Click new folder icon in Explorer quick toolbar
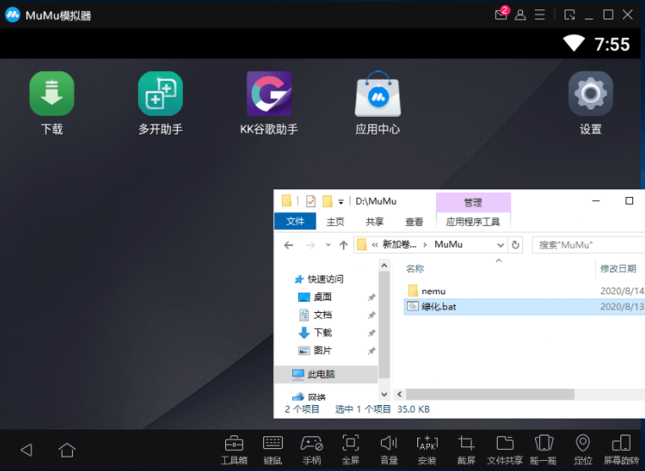The height and width of the screenshot is (471, 645). click(328, 201)
